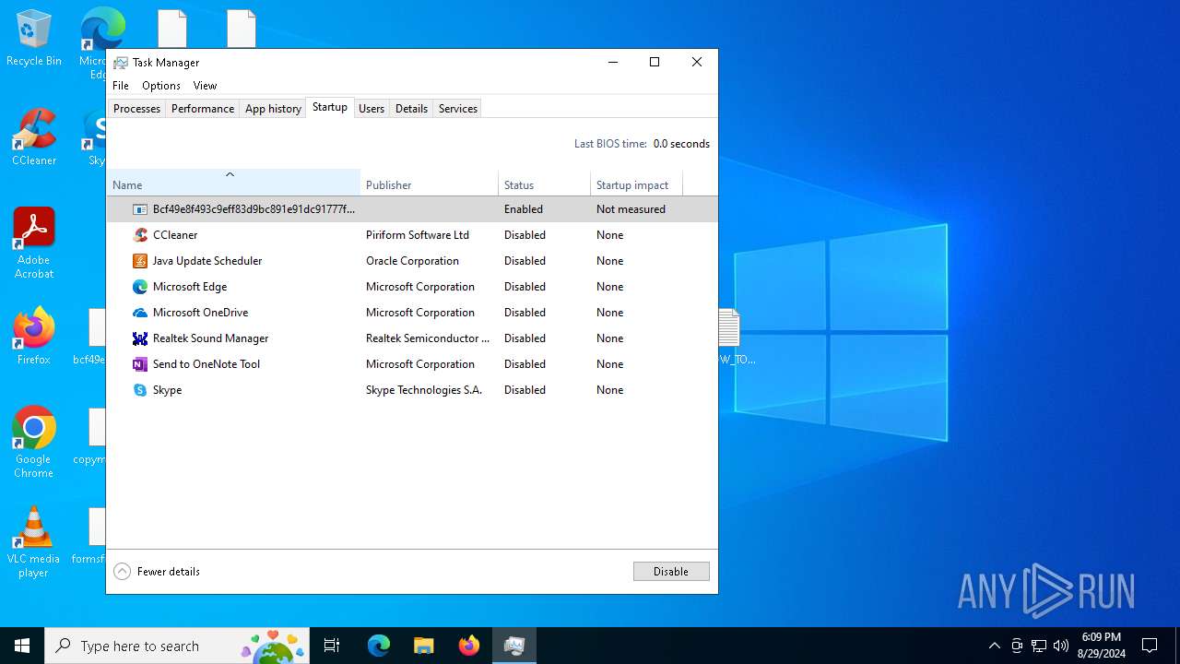Select the Firefox desktop shortcut

click(x=34, y=337)
